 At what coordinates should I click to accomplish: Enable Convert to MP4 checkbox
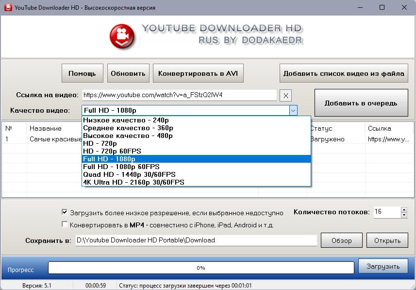point(65,225)
